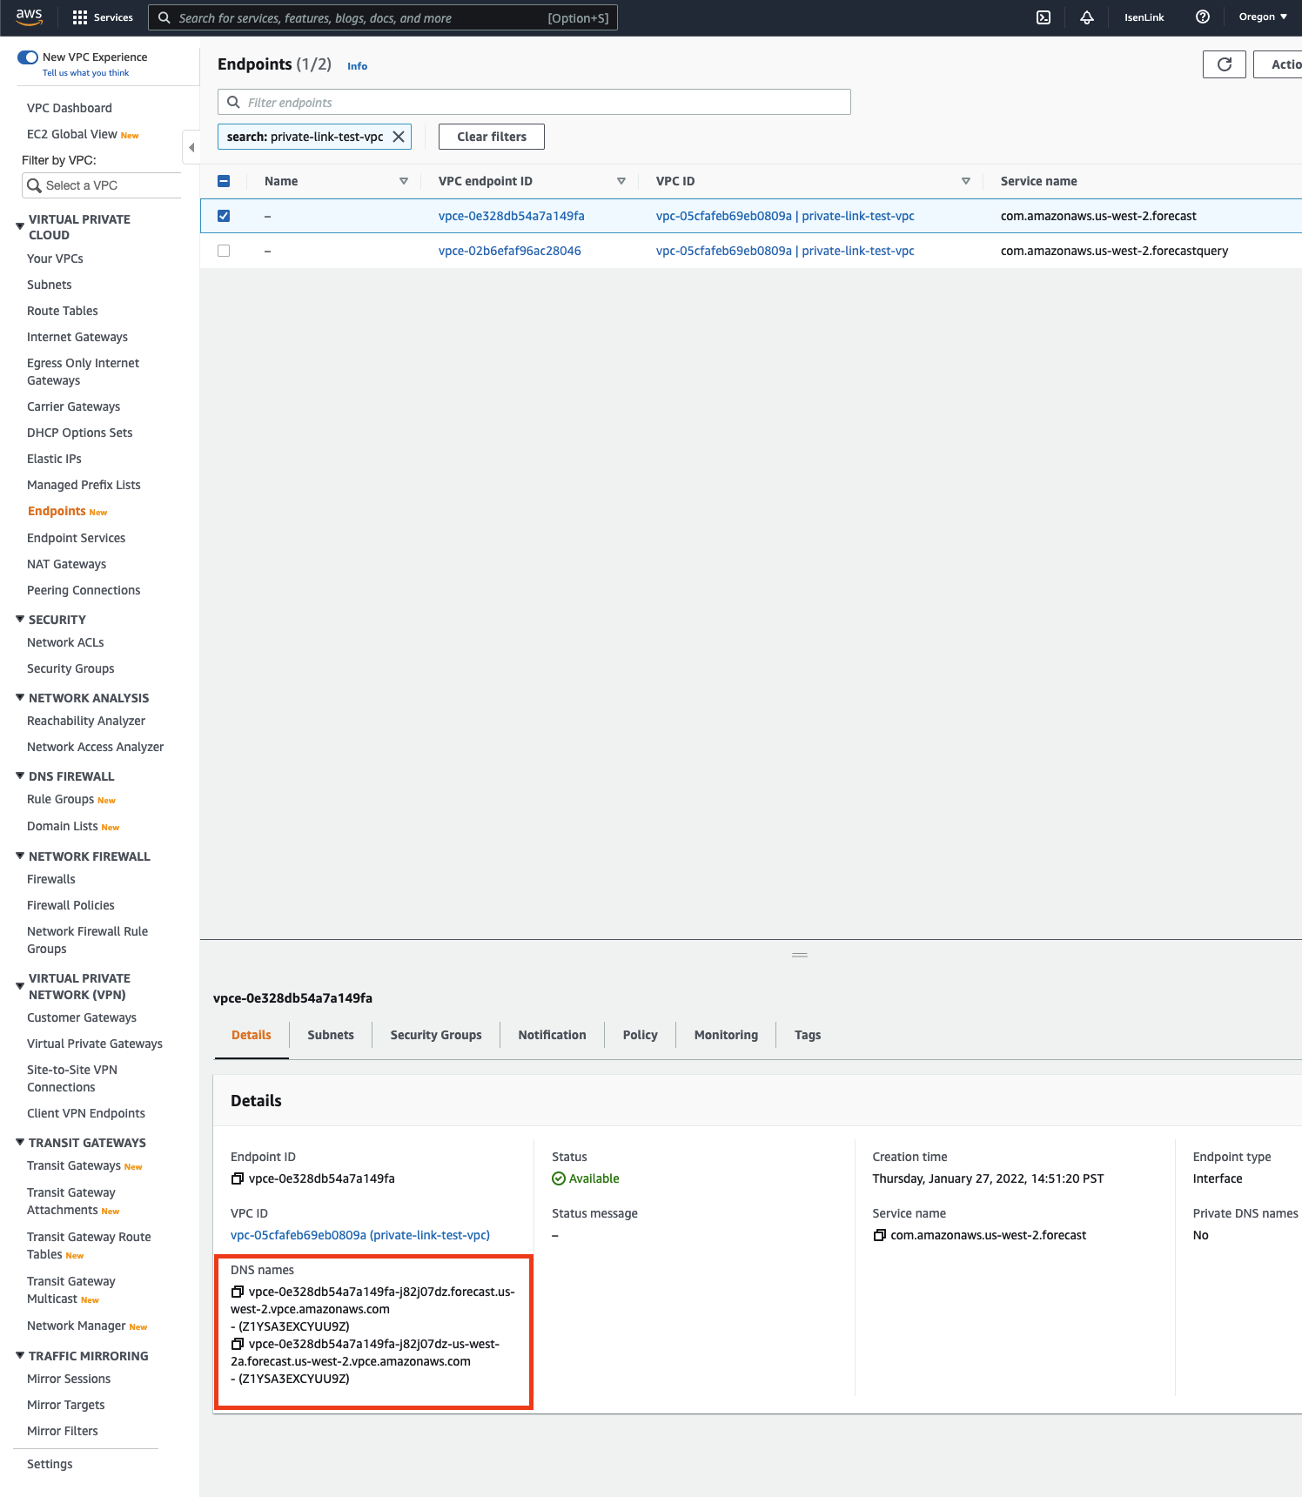Viewport: 1302px width, 1497px height.
Task: Collapse the Network Analysis section
Action: point(20,697)
